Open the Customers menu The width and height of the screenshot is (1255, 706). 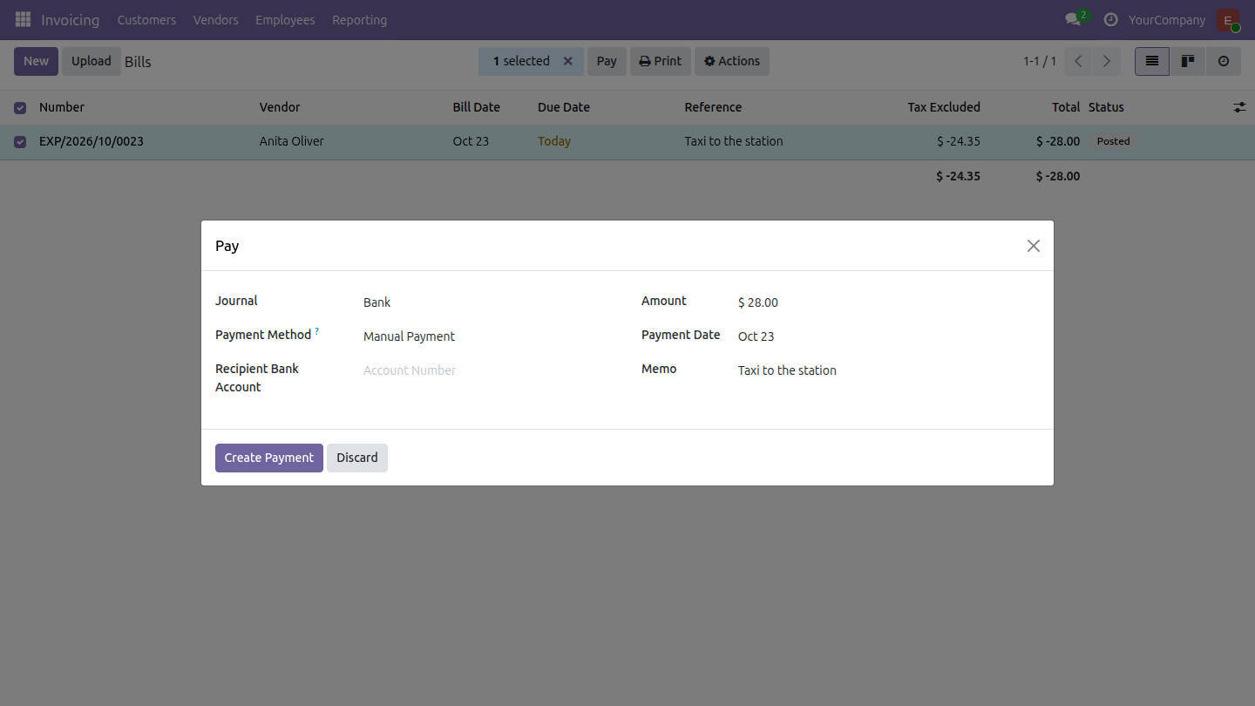(146, 20)
